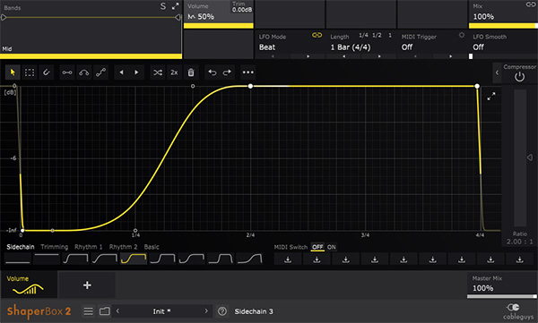This screenshot has height=323, width=538.
Task: Redo the last edit
Action: (x=227, y=72)
